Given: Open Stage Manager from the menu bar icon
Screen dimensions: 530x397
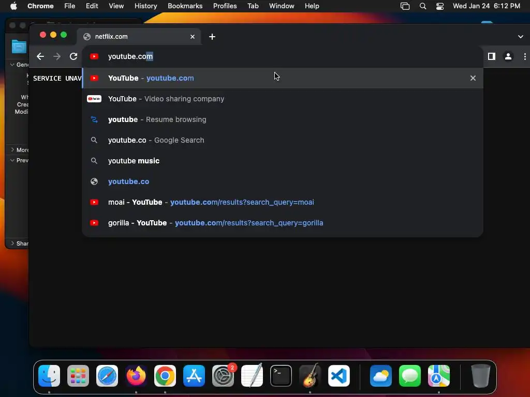Looking at the screenshot, I should 405,6.
